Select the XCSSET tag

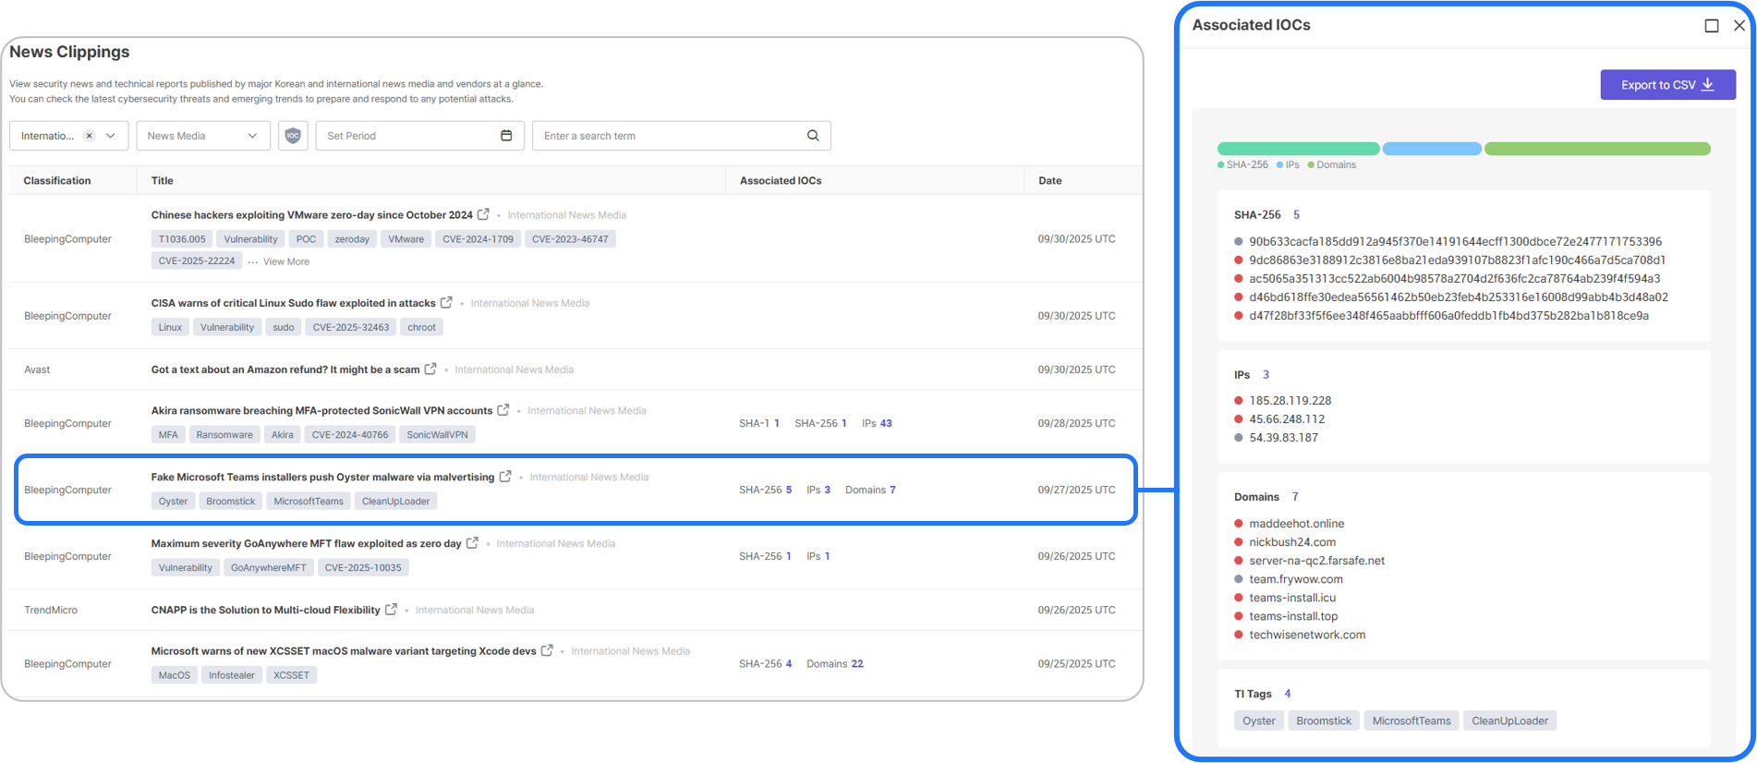pos(291,675)
